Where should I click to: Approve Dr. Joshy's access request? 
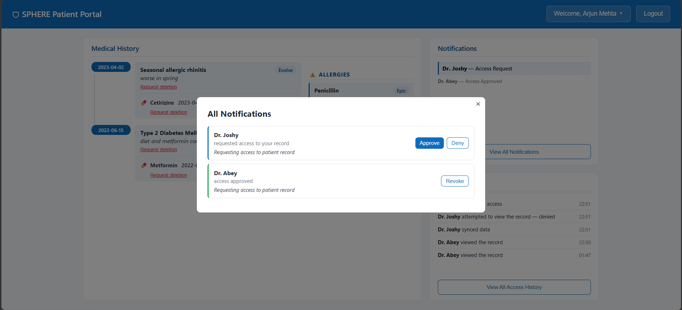pos(429,143)
